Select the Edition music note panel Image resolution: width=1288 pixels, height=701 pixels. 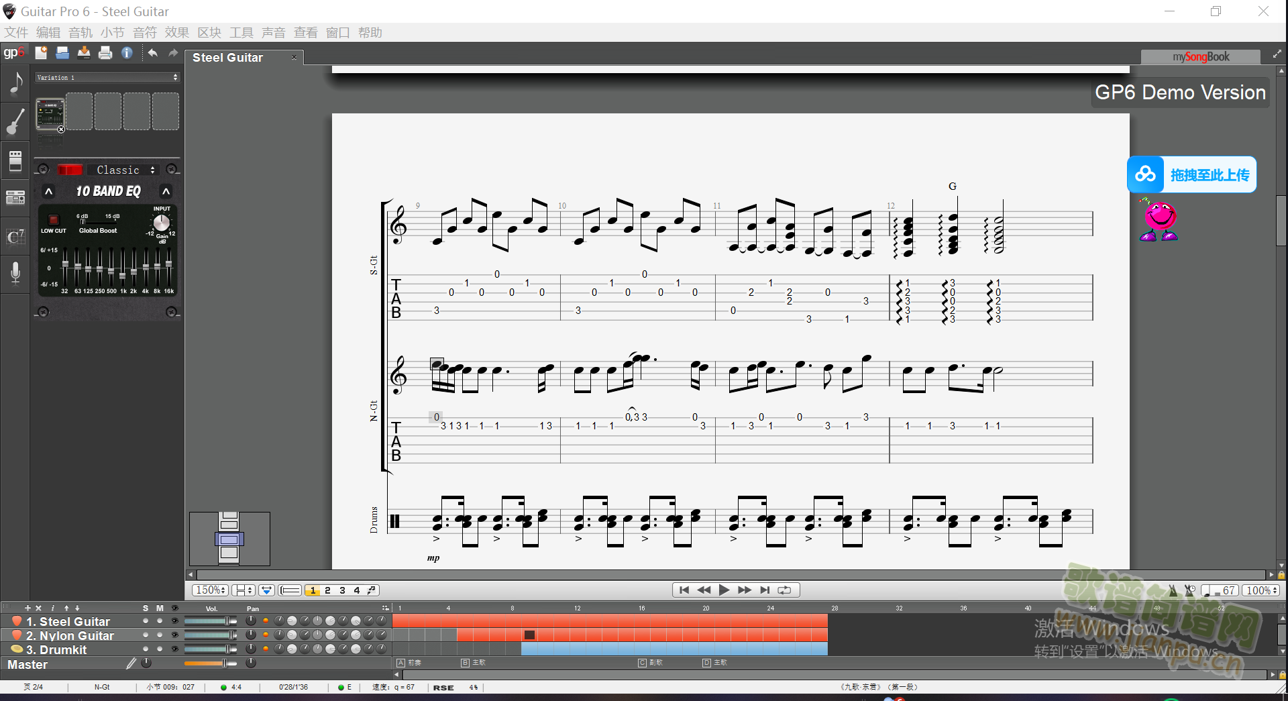point(15,84)
